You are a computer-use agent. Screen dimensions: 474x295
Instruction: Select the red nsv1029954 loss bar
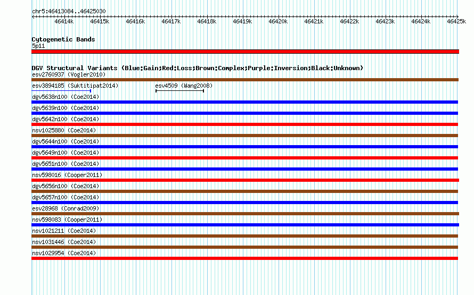[245, 258]
